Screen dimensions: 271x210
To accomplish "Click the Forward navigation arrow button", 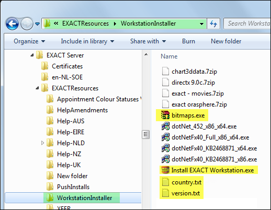I will [27, 24].
